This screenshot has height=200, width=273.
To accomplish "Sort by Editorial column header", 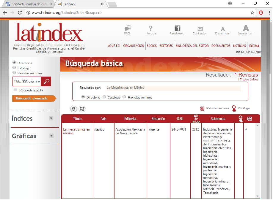I will pos(130,119).
